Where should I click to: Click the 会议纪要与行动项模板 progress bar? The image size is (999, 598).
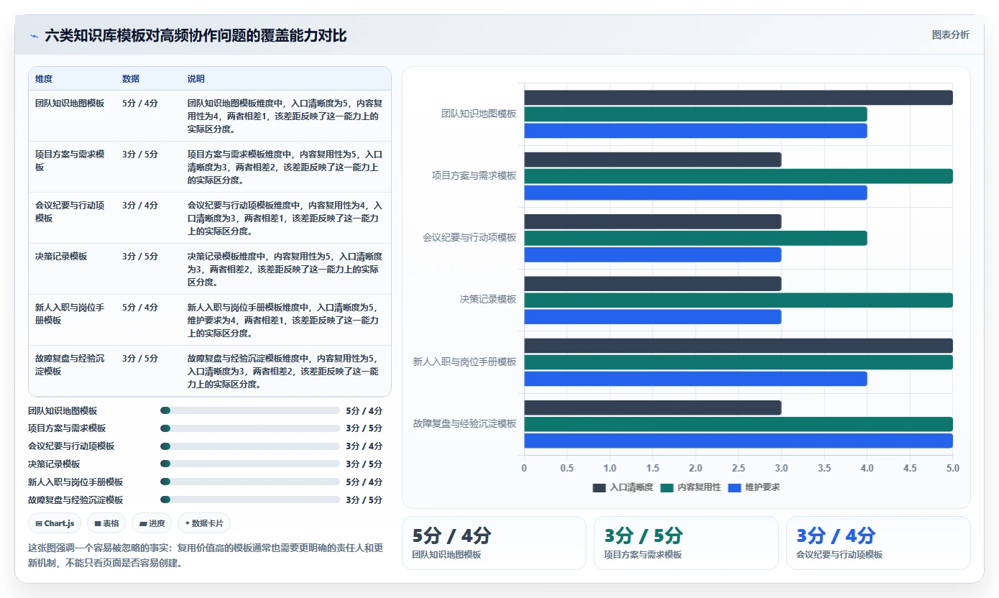coord(250,446)
